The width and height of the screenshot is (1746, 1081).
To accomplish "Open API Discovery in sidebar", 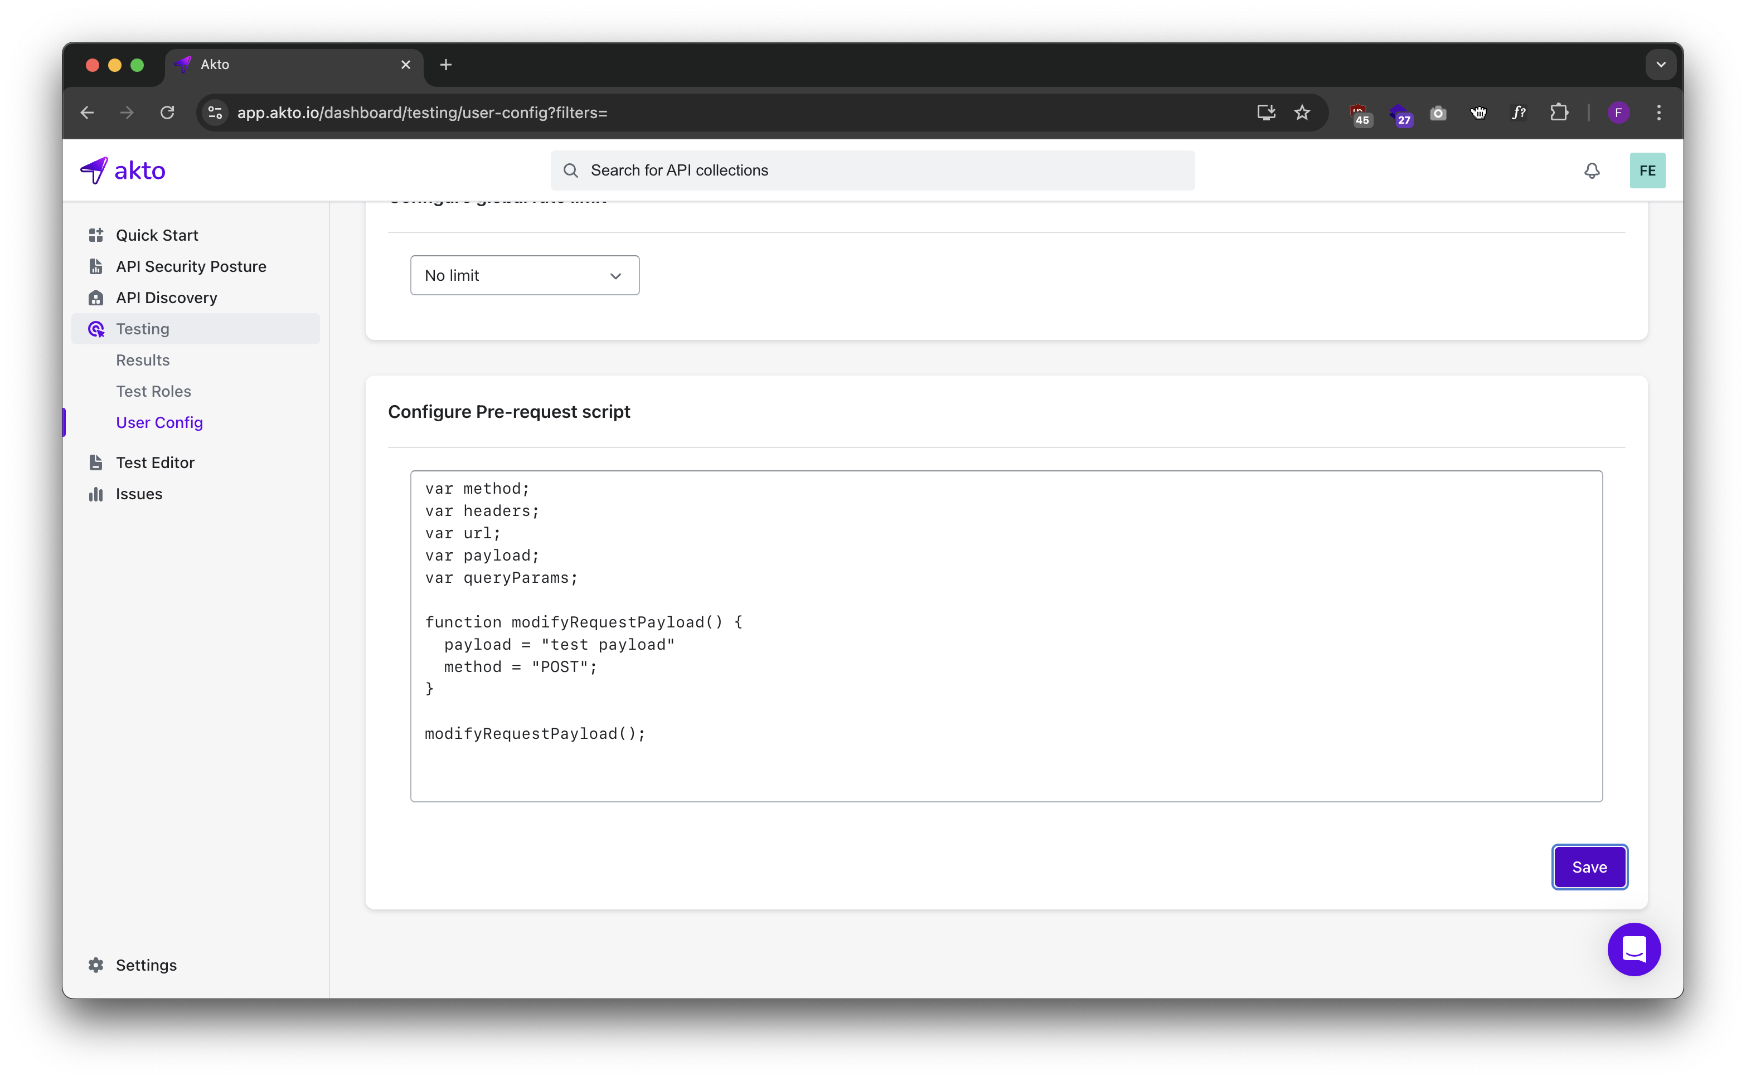I will click(166, 298).
